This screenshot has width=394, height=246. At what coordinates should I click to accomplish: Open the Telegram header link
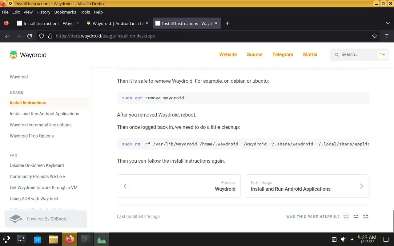pyautogui.click(x=283, y=54)
